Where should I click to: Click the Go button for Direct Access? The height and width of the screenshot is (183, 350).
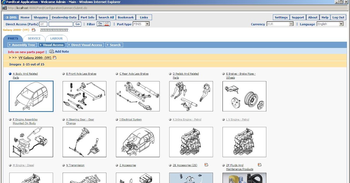point(77,24)
